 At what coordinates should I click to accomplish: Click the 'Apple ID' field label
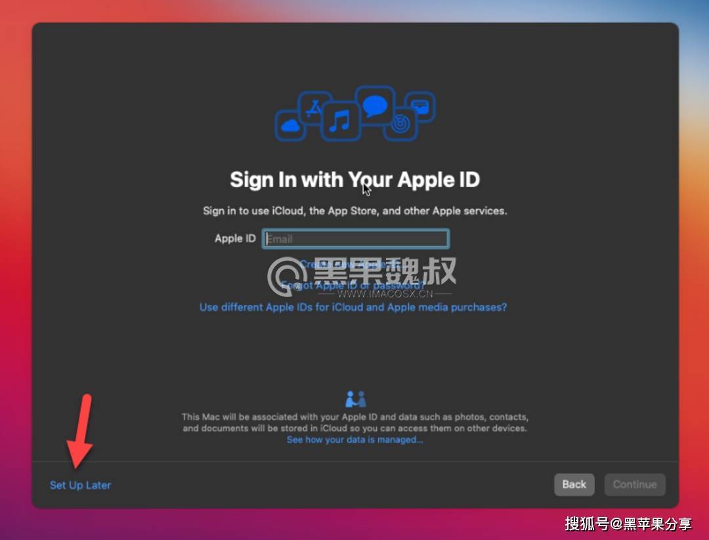pyautogui.click(x=235, y=238)
